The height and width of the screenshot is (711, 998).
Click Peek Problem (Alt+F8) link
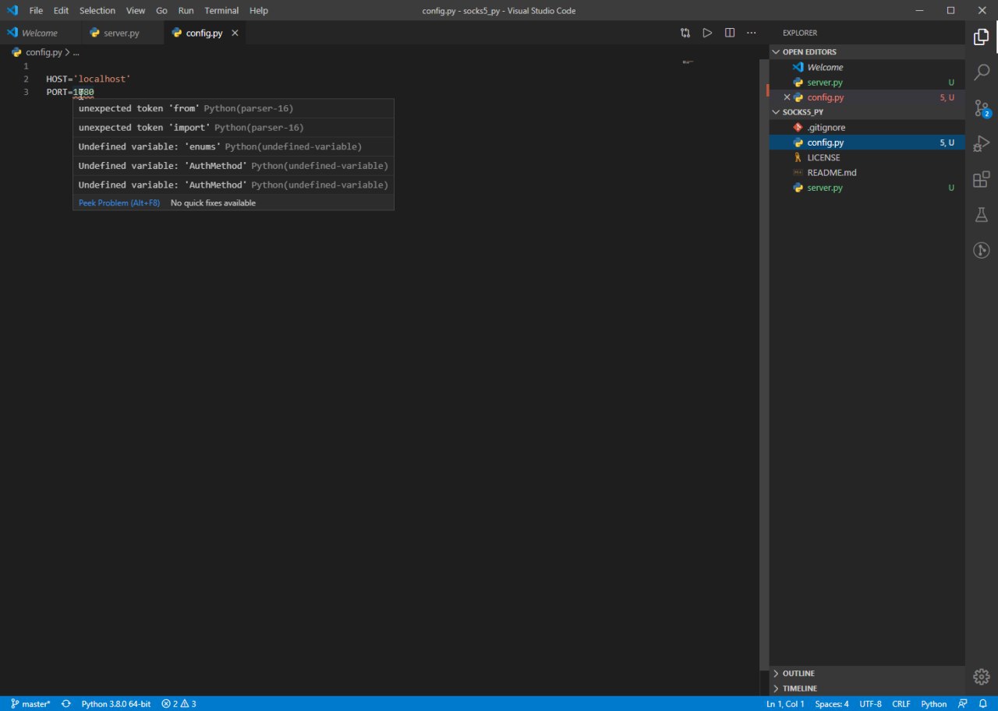coord(119,202)
